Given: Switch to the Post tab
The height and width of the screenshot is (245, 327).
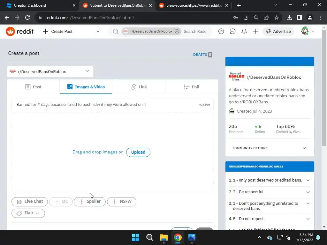Looking at the screenshot, I should point(33,87).
